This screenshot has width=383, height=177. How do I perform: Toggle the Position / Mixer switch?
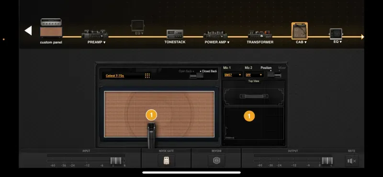click(274, 75)
